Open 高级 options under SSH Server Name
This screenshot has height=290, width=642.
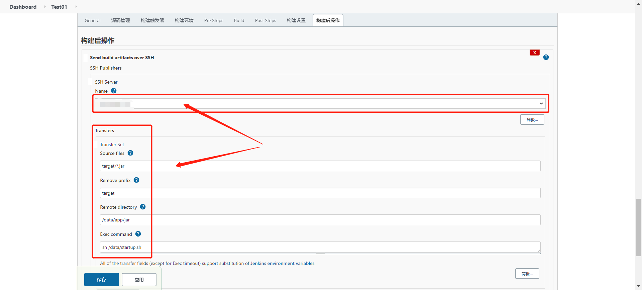point(532,119)
